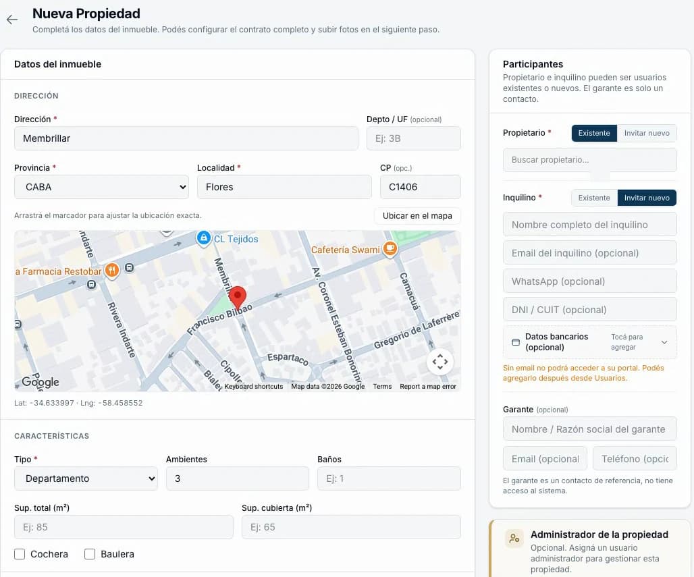694x577 pixels.
Task: Click the Localidad field with Flores
Action: [284, 187]
